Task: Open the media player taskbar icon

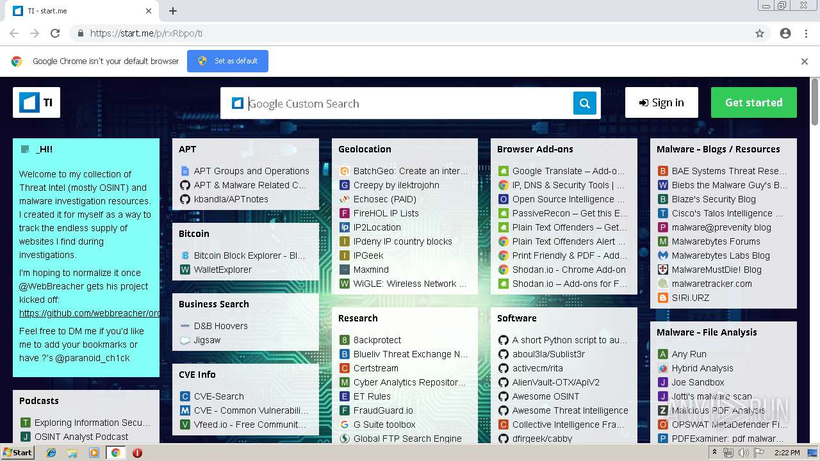Action: tap(94, 453)
